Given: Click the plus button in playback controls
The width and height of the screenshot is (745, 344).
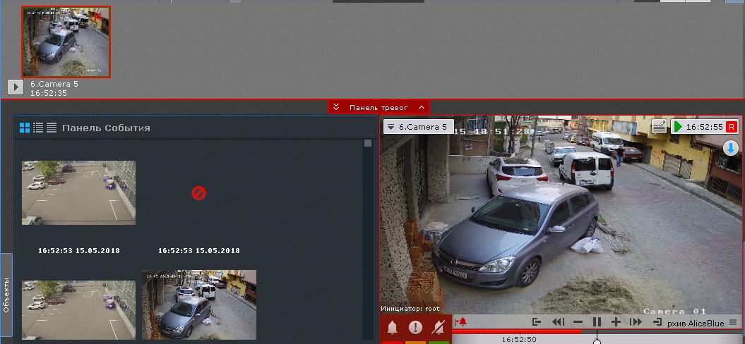Looking at the screenshot, I should pos(616,322).
